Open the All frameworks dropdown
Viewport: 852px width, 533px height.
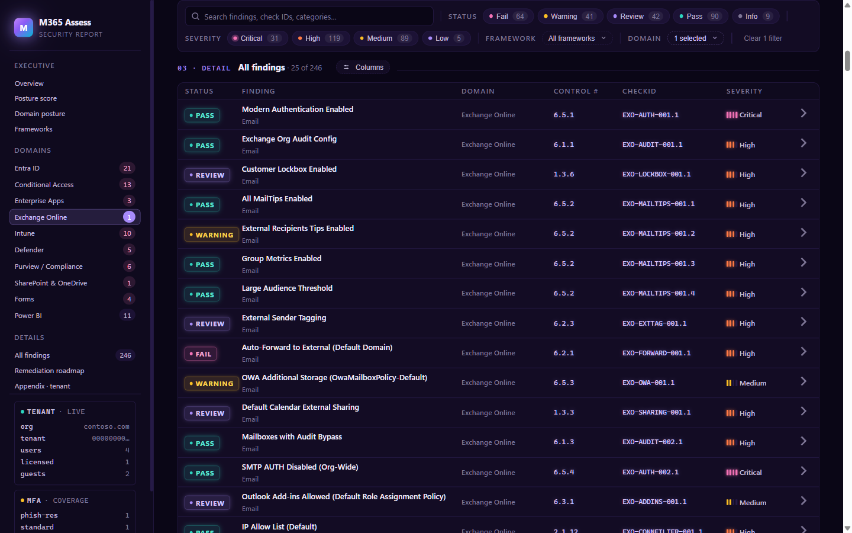(577, 38)
